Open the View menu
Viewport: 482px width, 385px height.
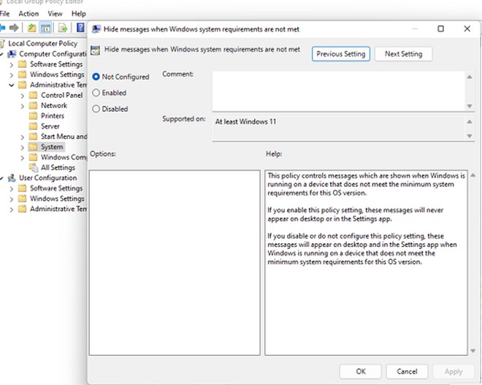55,13
